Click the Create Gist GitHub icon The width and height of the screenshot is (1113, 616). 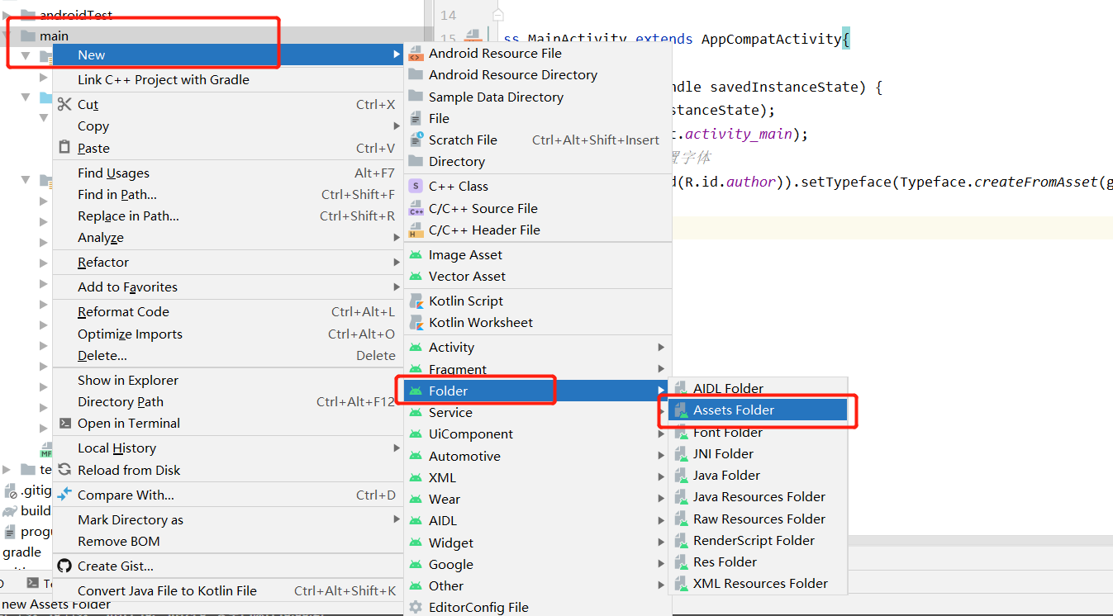(64, 566)
